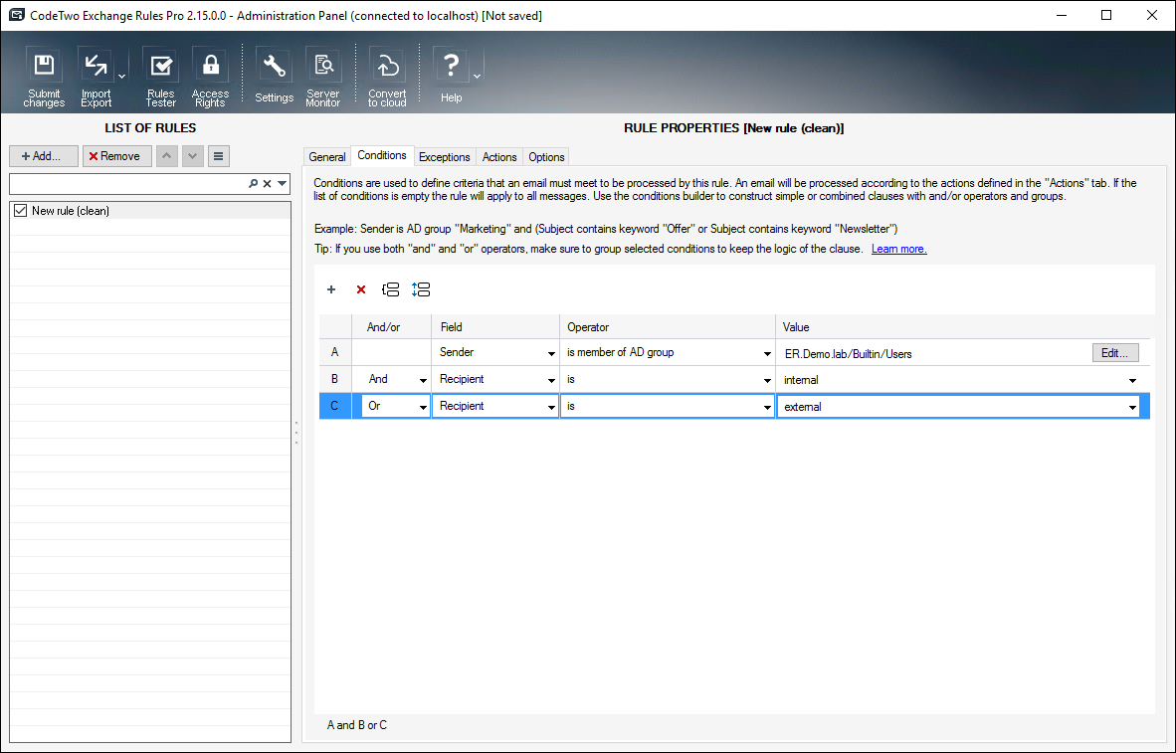1176x753 pixels.
Task: Clear the rules search field
Action: (x=267, y=184)
